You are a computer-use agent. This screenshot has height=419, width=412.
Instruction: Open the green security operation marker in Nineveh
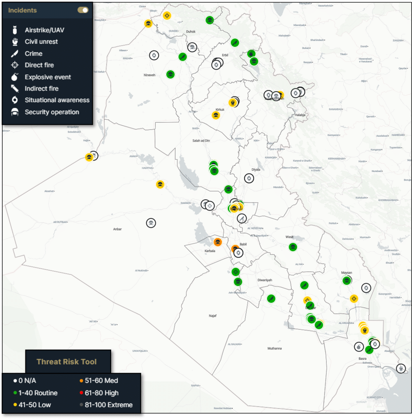(170, 74)
